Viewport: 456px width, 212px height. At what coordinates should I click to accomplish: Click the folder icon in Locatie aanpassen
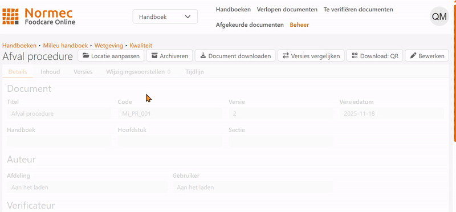pyautogui.click(x=86, y=55)
